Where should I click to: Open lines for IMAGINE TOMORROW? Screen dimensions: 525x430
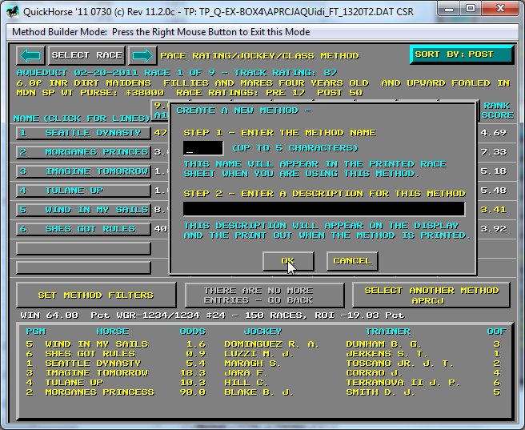(x=82, y=171)
